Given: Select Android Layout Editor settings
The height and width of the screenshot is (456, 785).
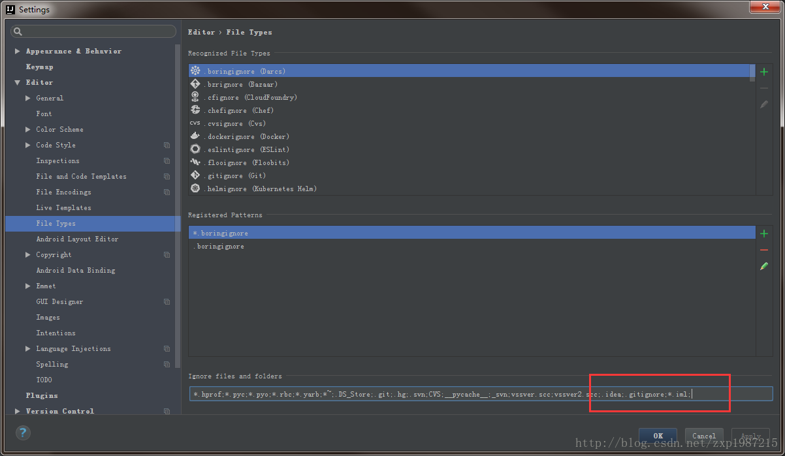Looking at the screenshot, I should 77,239.
